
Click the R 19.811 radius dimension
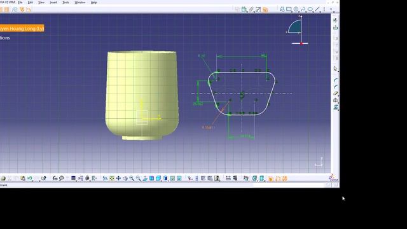pyautogui.click(x=209, y=127)
